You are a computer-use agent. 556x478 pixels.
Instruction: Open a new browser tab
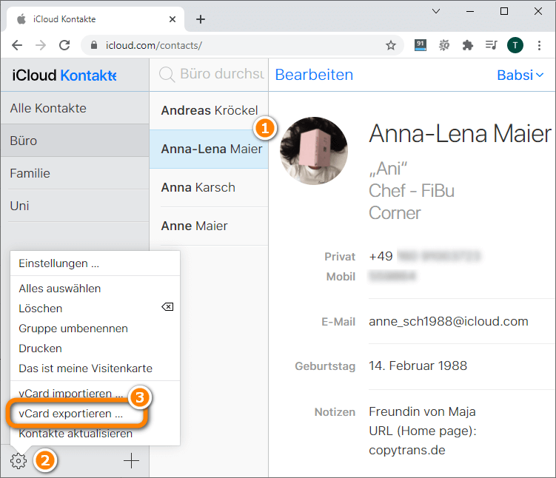pyautogui.click(x=201, y=19)
